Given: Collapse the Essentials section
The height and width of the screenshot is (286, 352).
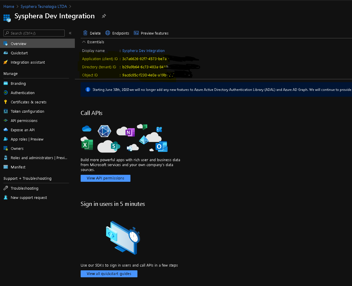Looking at the screenshot, I should click(x=84, y=42).
